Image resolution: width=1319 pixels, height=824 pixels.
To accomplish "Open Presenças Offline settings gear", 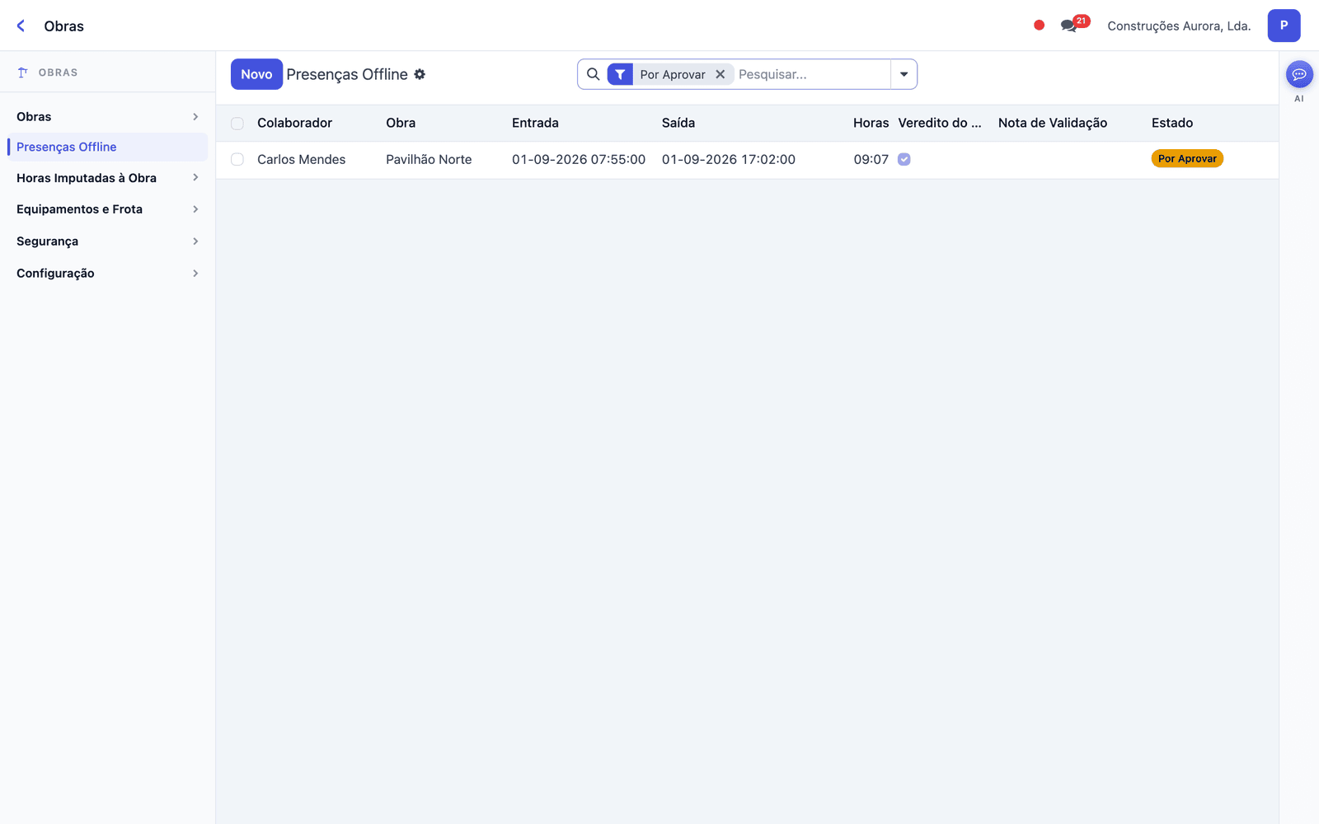I will (420, 74).
